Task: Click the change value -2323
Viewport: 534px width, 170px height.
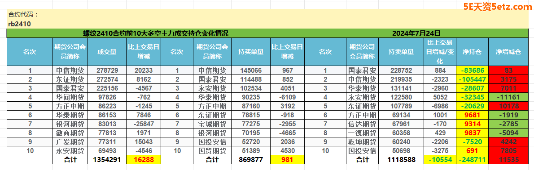Action: [440, 79]
